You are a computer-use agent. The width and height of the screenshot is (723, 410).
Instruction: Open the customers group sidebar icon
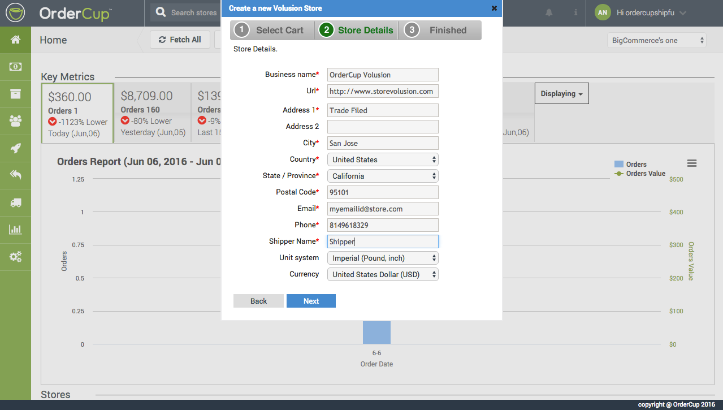[x=15, y=120]
